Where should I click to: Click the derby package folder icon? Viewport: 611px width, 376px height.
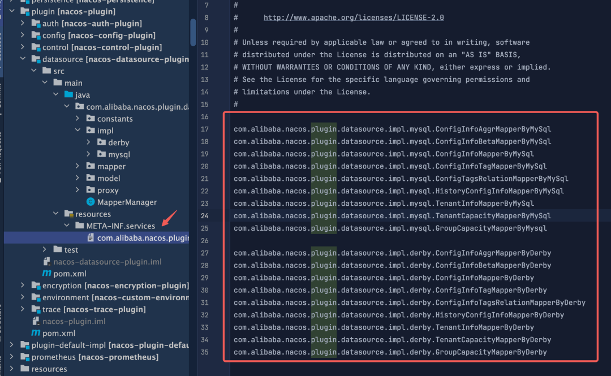101,142
